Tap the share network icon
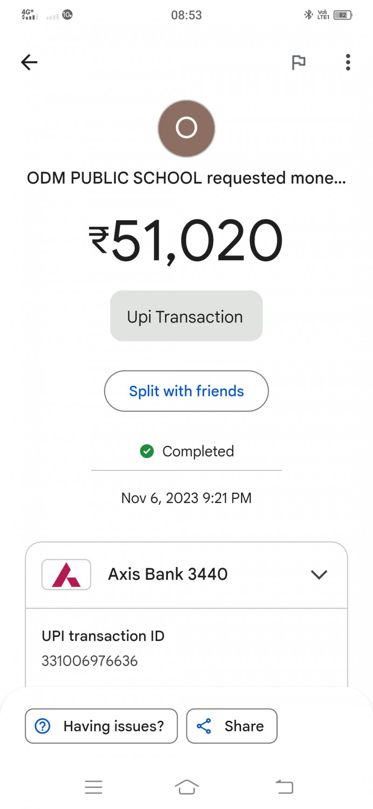This screenshot has height=809, width=373. [204, 726]
